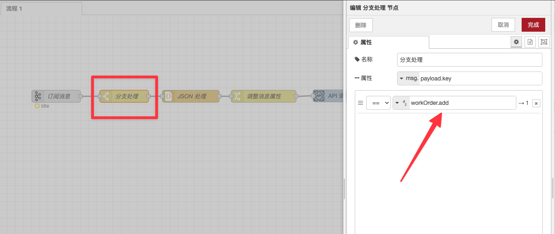Viewport: 555px width, 234px height.
Task: Remove the rule with the x button
Action: (x=536, y=103)
